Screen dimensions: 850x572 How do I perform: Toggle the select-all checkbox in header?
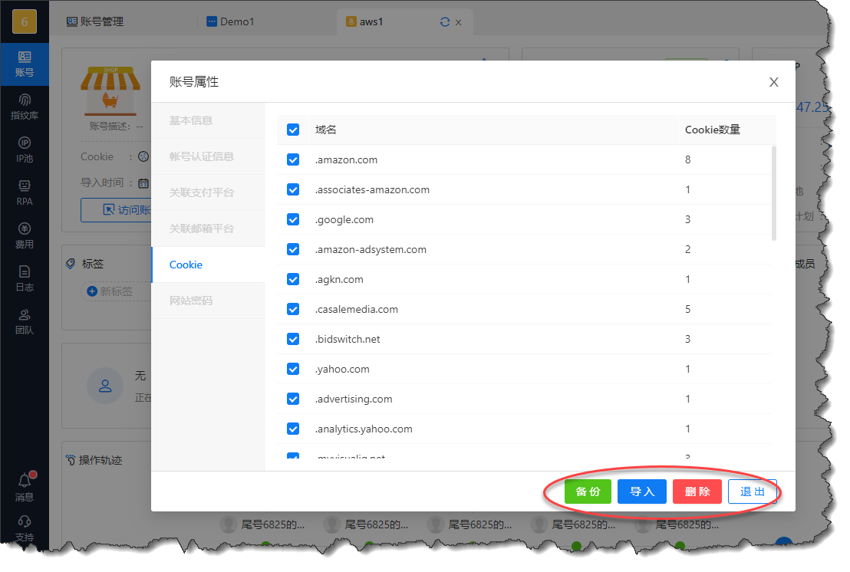pyautogui.click(x=293, y=130)
